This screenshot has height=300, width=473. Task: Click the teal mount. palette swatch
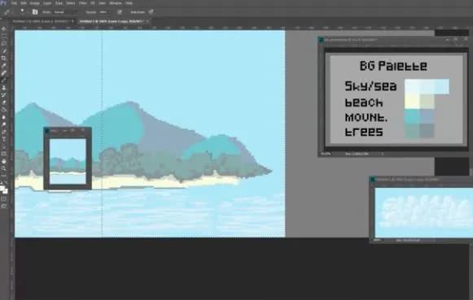coord(412,116)
